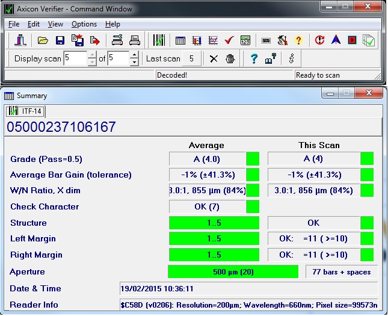Open the File menu

pos(14,24)
